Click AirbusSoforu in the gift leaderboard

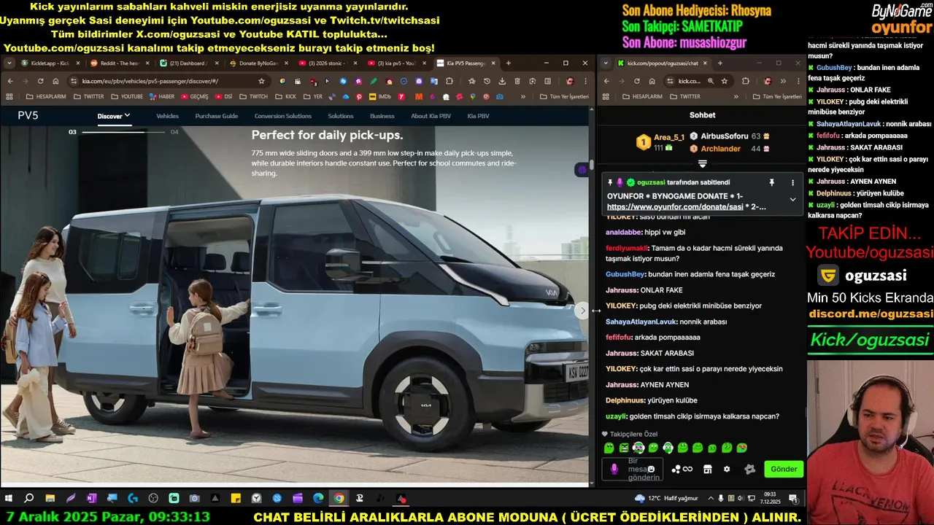coord(725,136)
